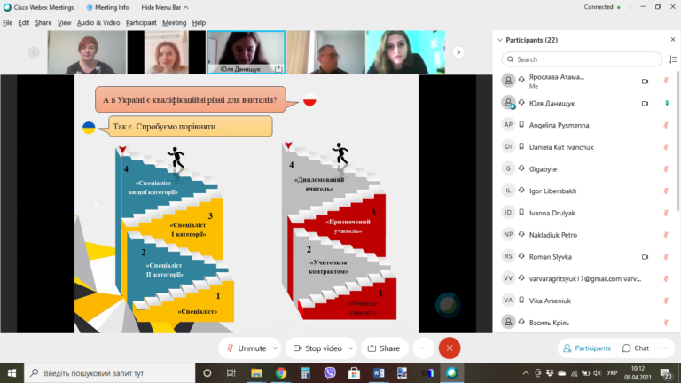The width and height of the screenshot is (681, 383).
Task: Click the participants Search field
Action: pos(582,59)
